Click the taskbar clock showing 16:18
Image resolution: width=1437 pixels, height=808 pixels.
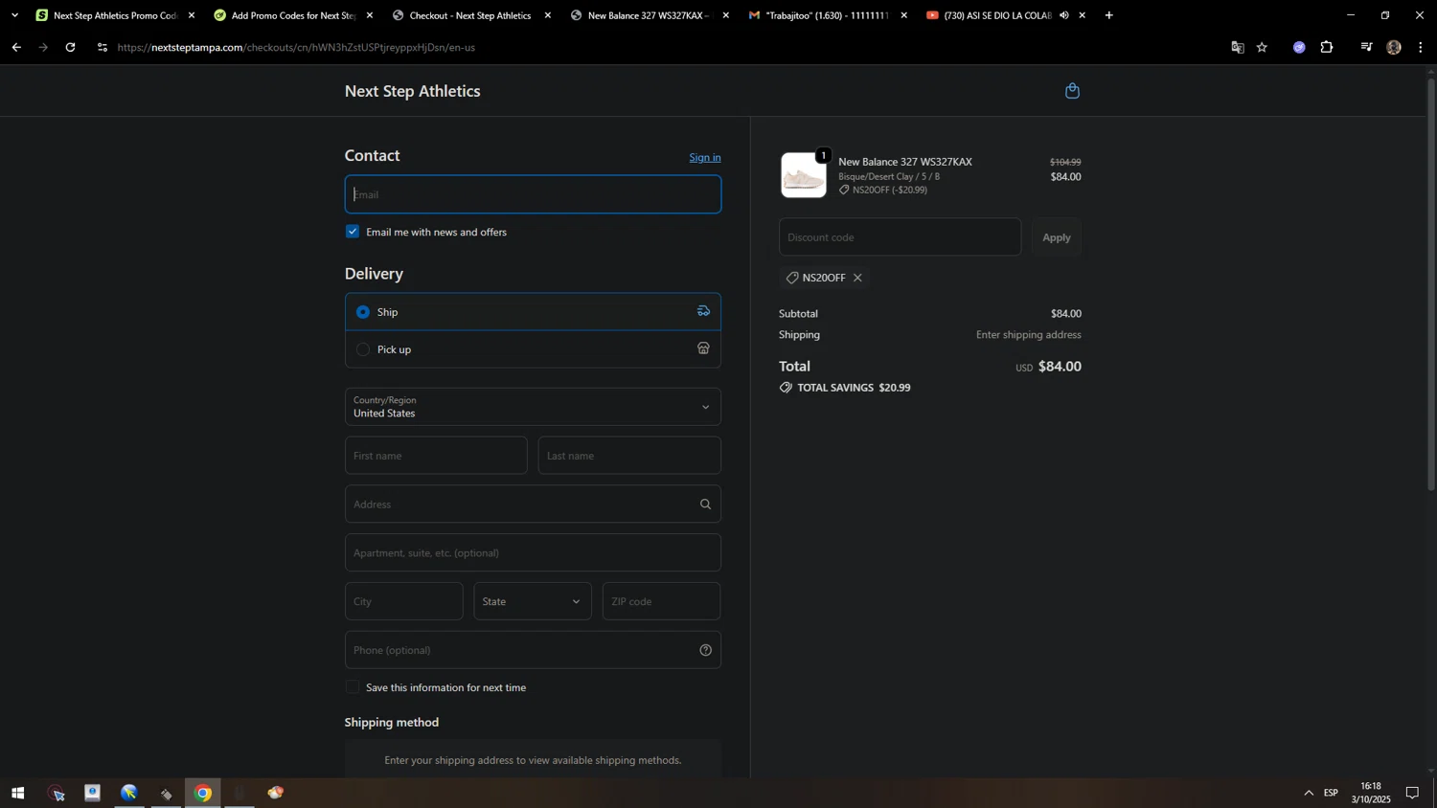tap(1371, 793)
